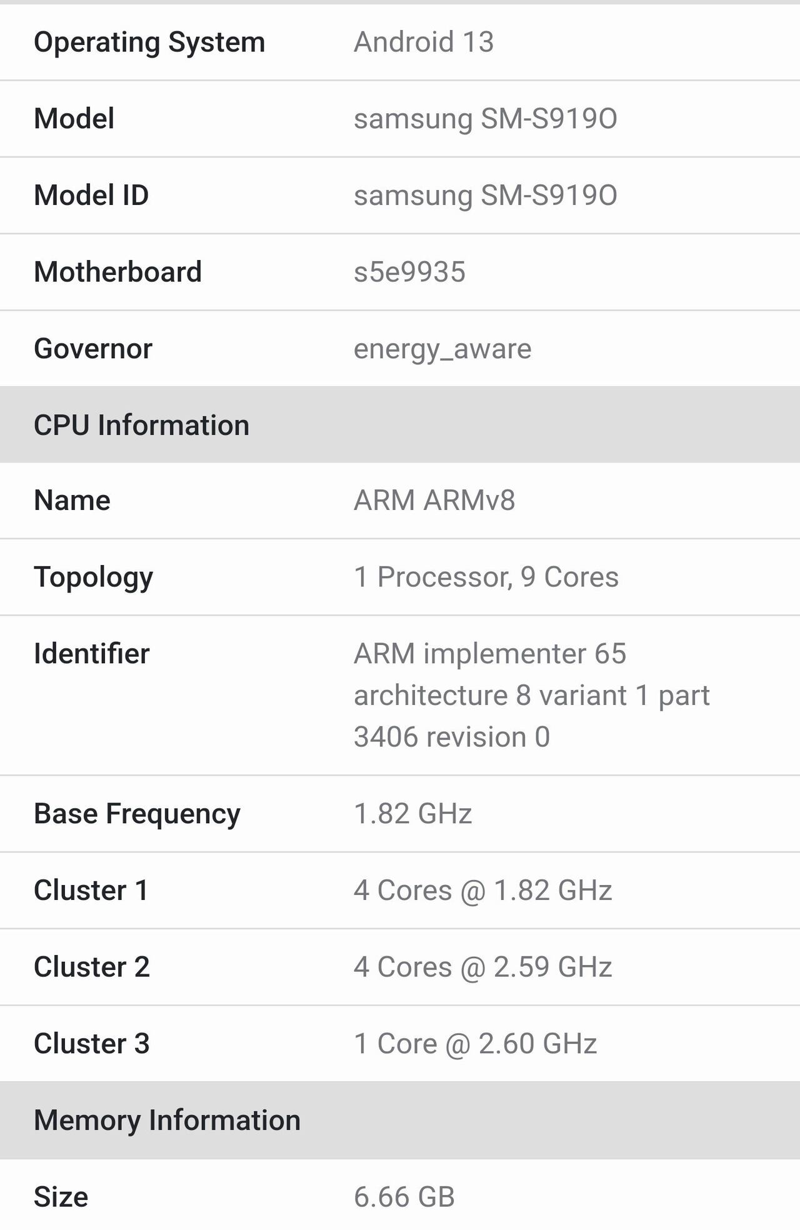Click the 6.66 GB memory size value
The height and width of the screenshot is (1230, 800).
[x=404, y=1197]
